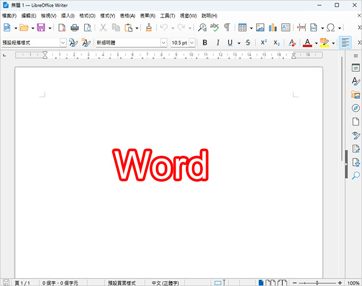The height and width of the screenshot is (286, 362).
Task: Click the Insert Text Box icon
Action: click(x=286, y=28)
